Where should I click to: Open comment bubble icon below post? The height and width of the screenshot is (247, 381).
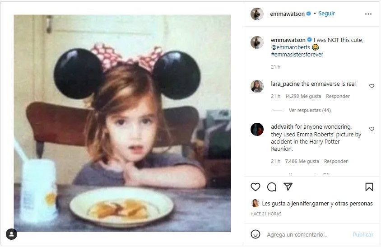pos(272,187)
